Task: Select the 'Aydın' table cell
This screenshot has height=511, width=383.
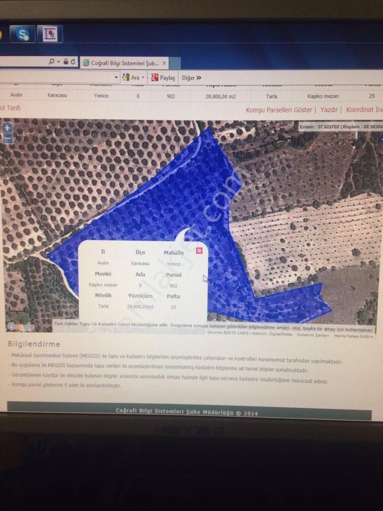Action: coord(16,95)
